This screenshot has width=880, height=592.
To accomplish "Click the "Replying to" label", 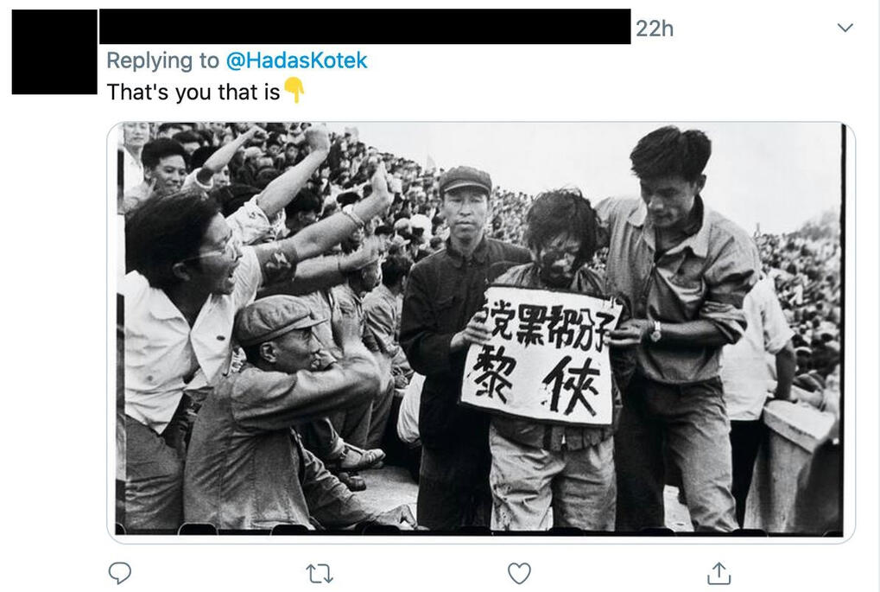I will tap(162, 60).
